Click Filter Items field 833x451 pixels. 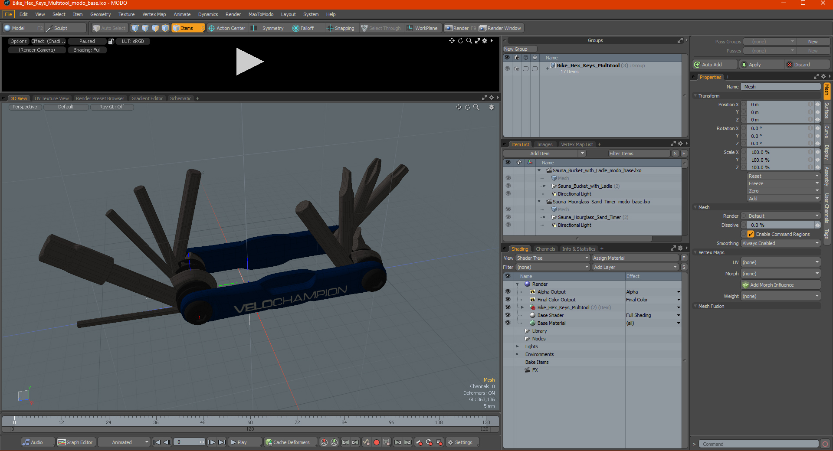point(638,154)
